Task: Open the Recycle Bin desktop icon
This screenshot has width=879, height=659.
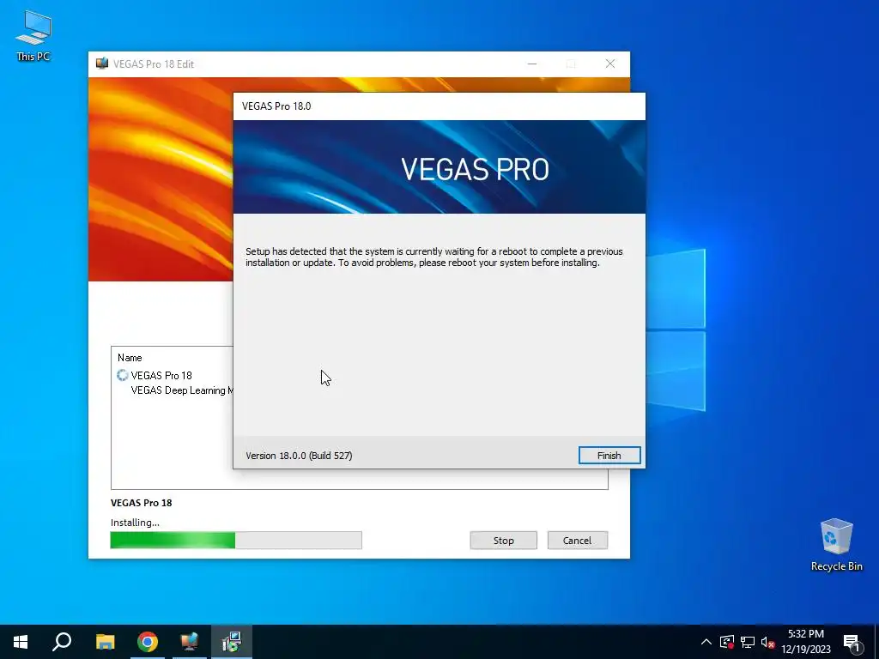Action: click(x=836, y=545)
